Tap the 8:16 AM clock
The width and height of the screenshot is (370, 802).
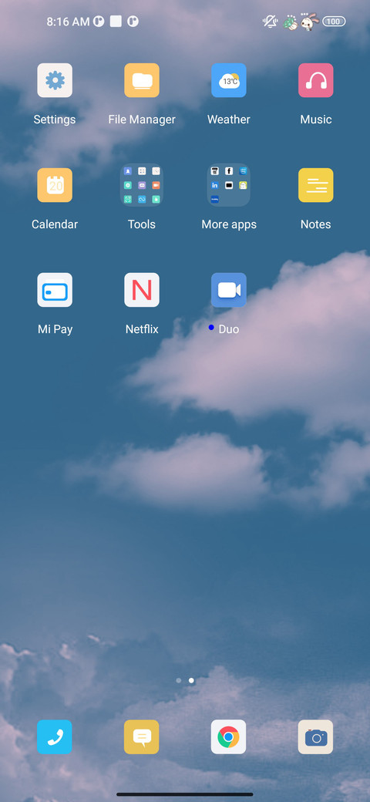68,22
